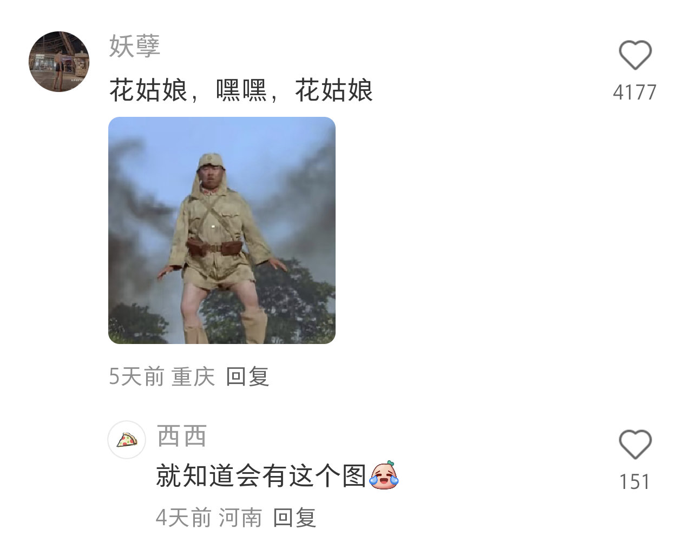
Task: Click the crying-laughing emoji in 西西's reply
Action: tap(384, 475)
